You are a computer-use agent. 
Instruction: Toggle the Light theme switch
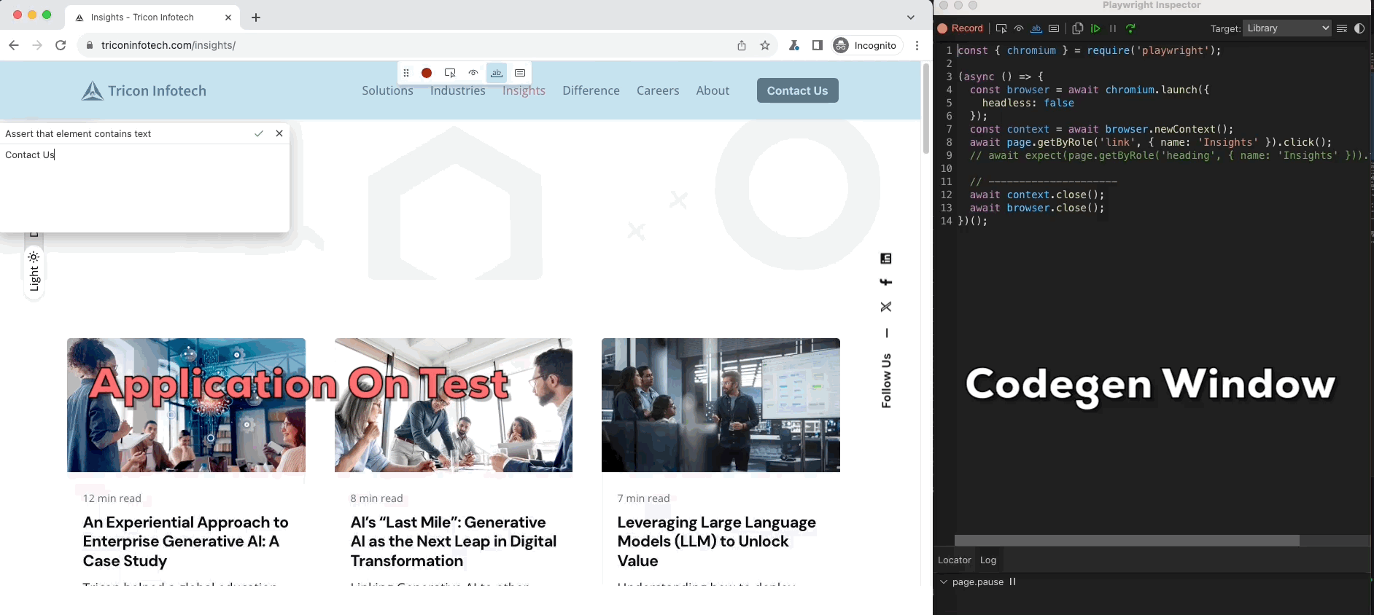click(x=34, y=271)
